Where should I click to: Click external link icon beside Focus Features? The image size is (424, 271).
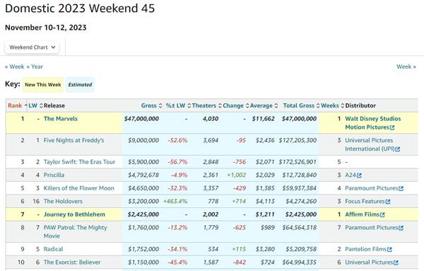(x=388, y=202)
